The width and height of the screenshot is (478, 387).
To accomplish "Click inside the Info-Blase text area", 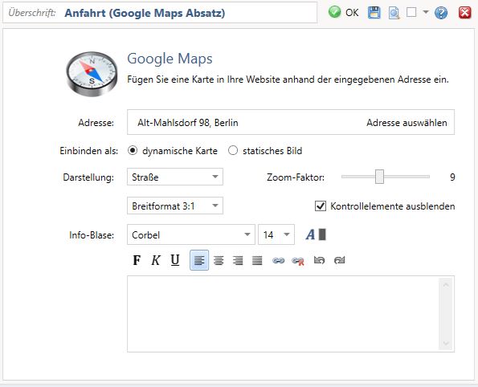I will point(284,314).
